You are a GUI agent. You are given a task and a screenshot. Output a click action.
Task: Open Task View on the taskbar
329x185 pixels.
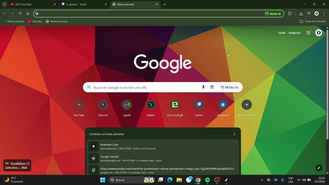[x=160, y=180]
